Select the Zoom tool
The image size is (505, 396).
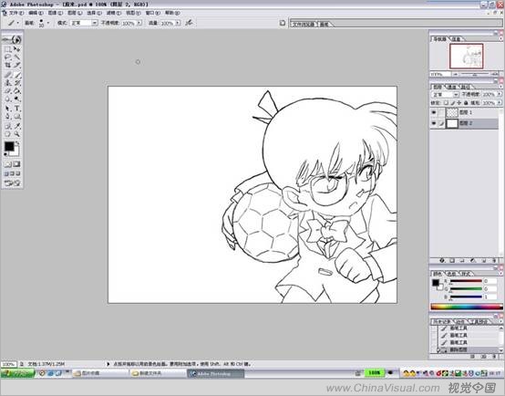(x=16, y=134)
